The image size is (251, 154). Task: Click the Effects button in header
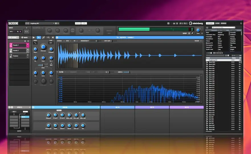pyautogui.click(x=78, y=23)
